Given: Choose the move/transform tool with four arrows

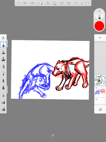Looking at the screenshot, I should tap(48, 3).
